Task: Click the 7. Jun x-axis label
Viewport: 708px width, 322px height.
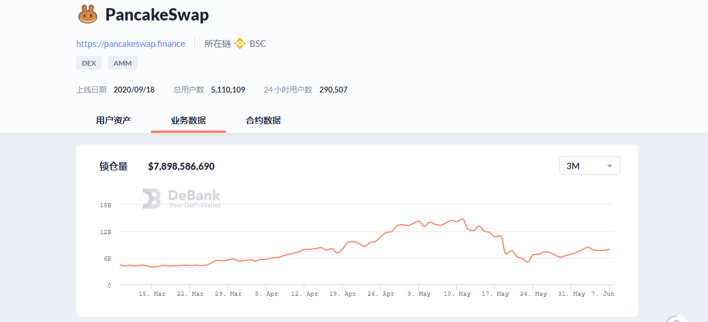Action: click(603, 294)
